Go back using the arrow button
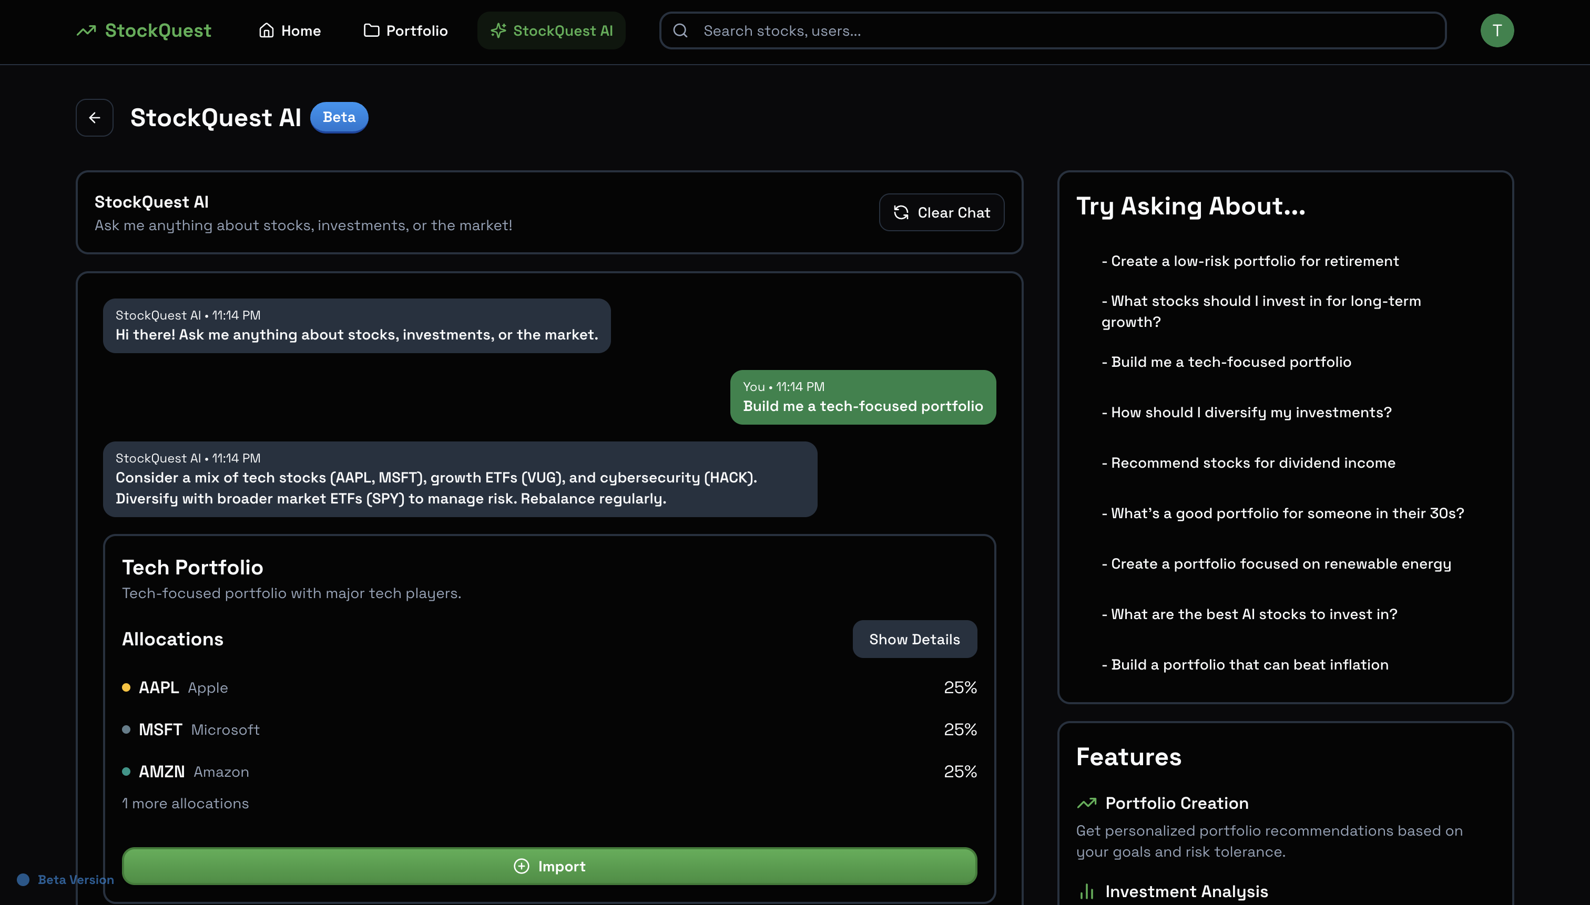Image resolution: width=1590 pixels, height=905 pixels. [95, 118]
